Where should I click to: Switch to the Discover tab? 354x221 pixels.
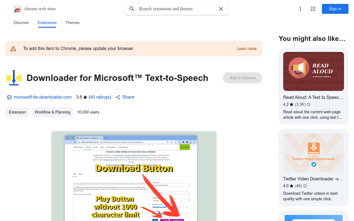(x=21, y=23)
